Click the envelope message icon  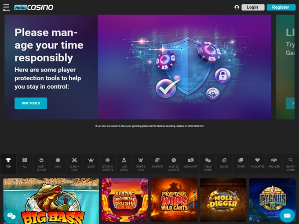tap(287, 215)
